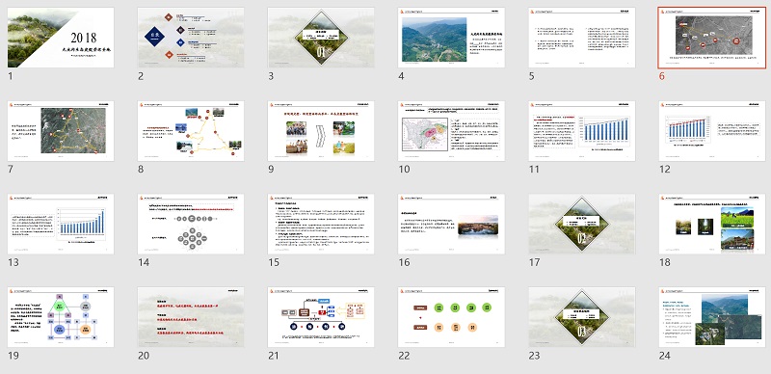
Task: Select slide 17 section divider numbered 02
Action: click(582, 224)
